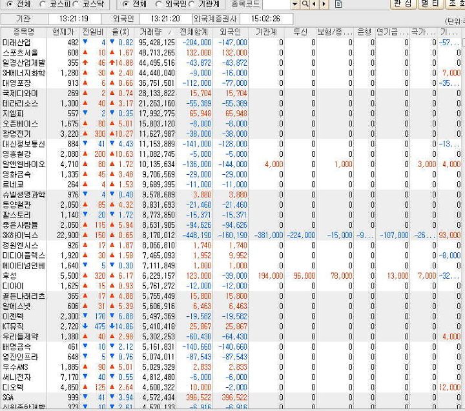Sort by 은행 column header
Viewport: 465px width, 411px height.
pyautogui.click(x=364, y=32)
